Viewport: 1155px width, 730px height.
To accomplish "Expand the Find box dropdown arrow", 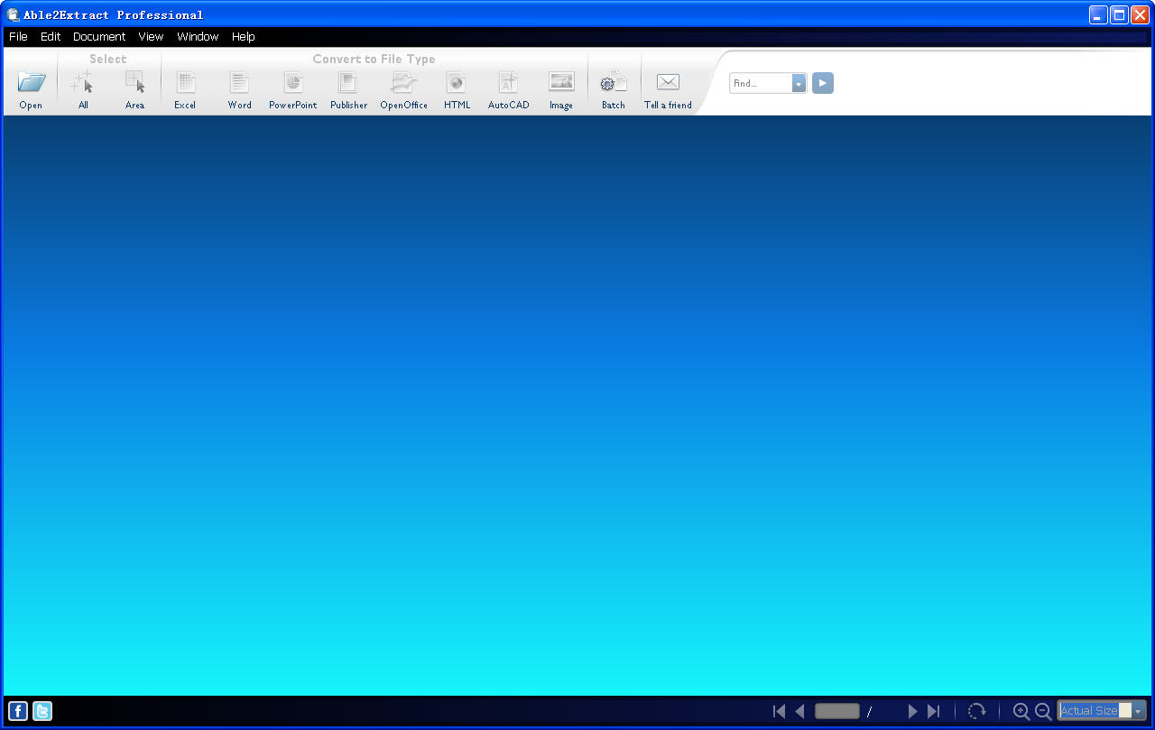I will 799,83.
